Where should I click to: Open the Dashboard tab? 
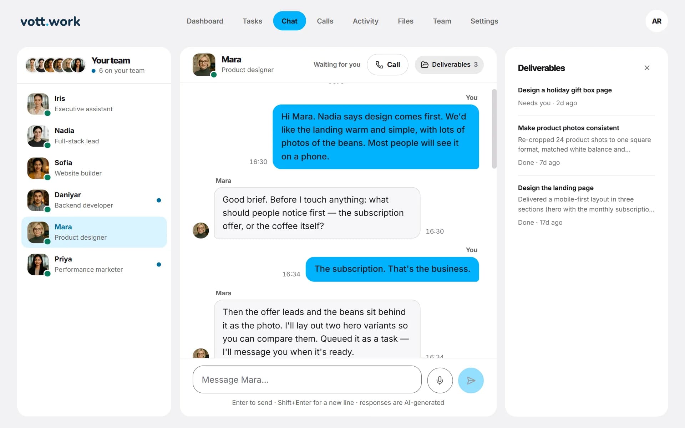(x=205, y=21)
